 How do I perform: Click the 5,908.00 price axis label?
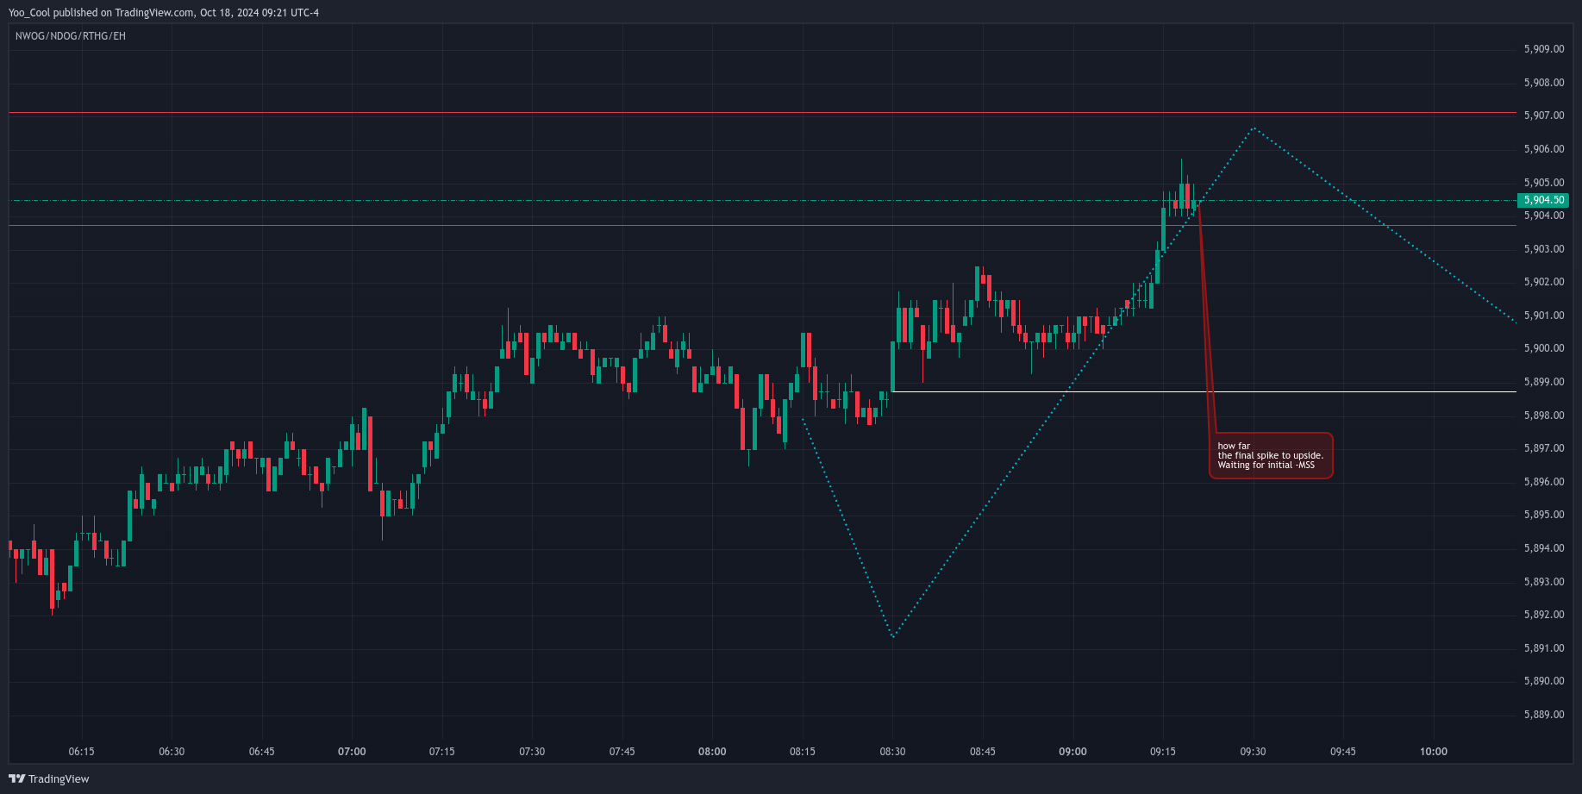coord(1544,83)
